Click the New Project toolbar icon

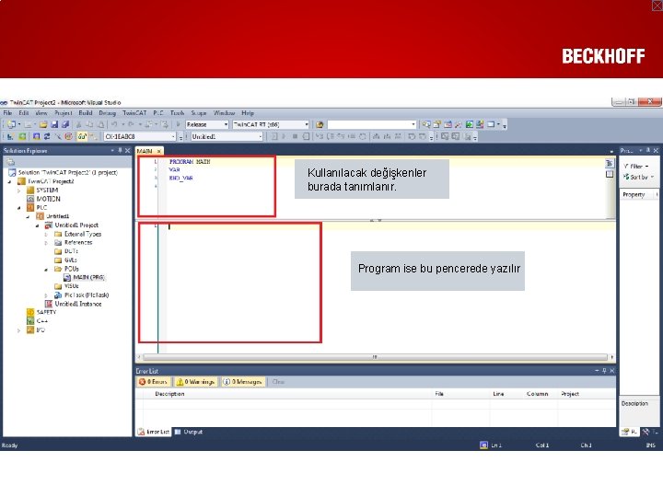click(11, 124)
